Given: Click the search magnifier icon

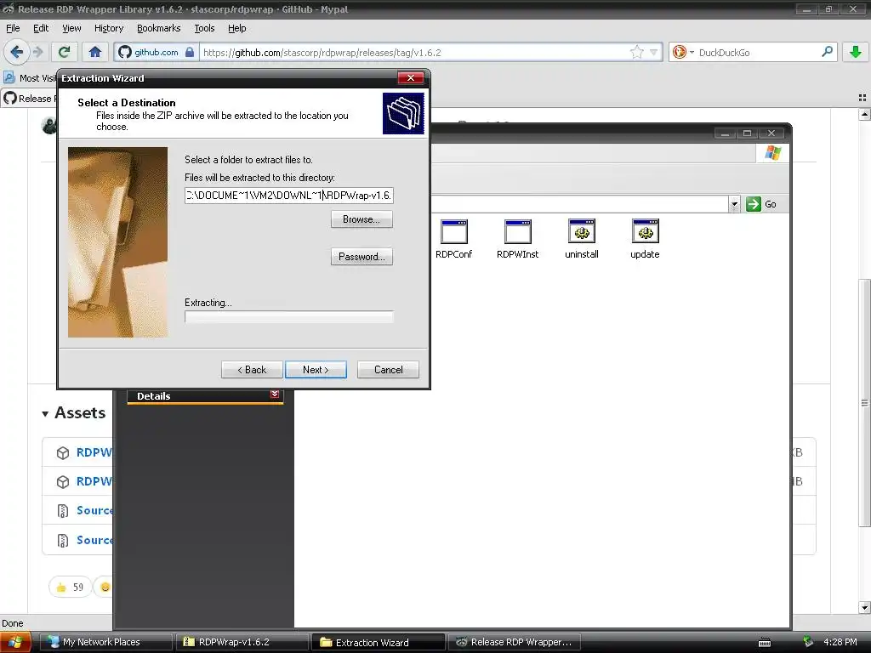Looking at the screenshot, I should point(827,52).
